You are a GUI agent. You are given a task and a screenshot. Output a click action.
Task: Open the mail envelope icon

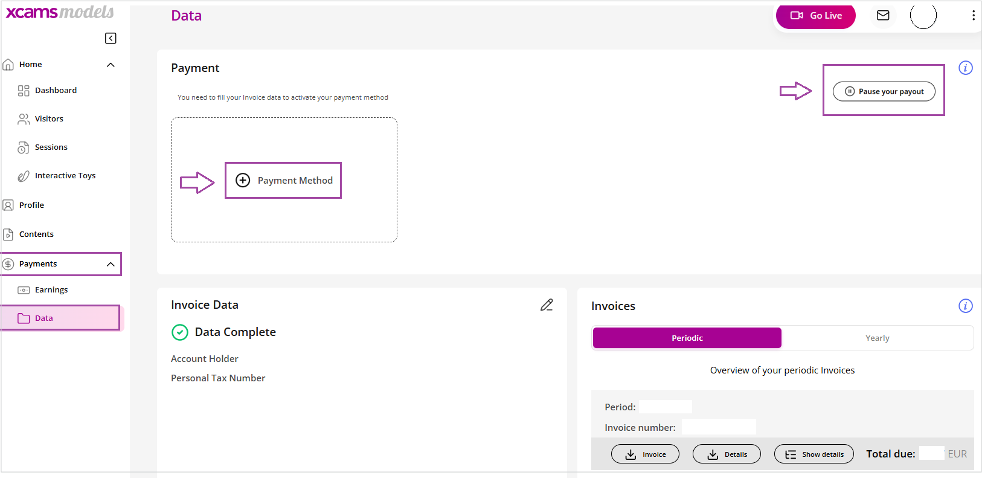[883, 15]
